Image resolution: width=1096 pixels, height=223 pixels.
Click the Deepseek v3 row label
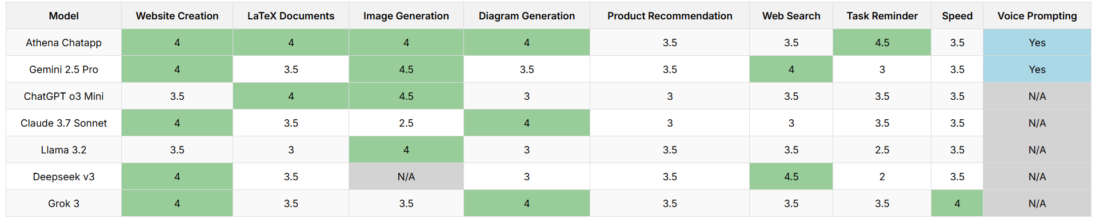[63, 177]
